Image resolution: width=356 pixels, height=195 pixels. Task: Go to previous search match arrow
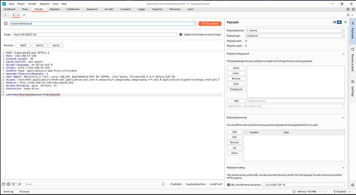coord(14,184)
